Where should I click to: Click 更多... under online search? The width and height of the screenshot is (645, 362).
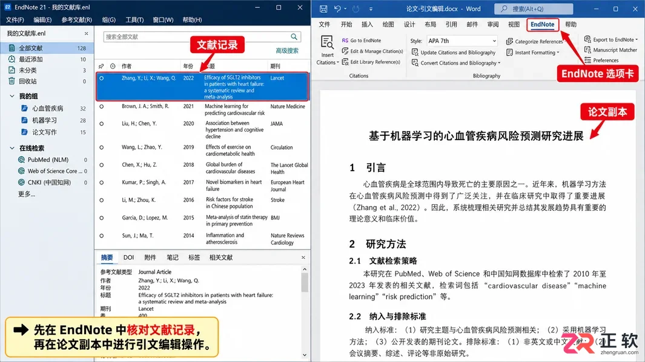pyautogui.click(x=26, y=194)
